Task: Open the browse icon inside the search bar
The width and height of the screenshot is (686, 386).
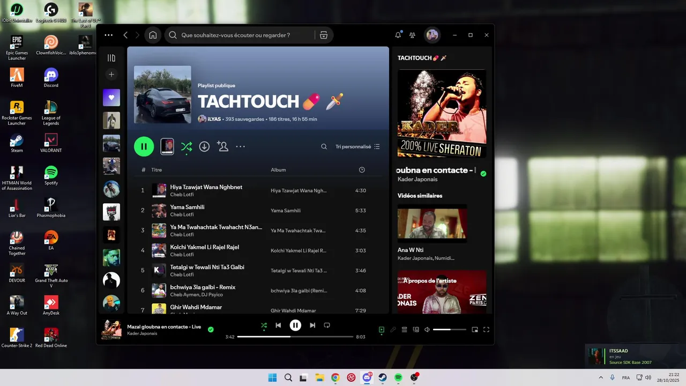Action: (324, 35)
